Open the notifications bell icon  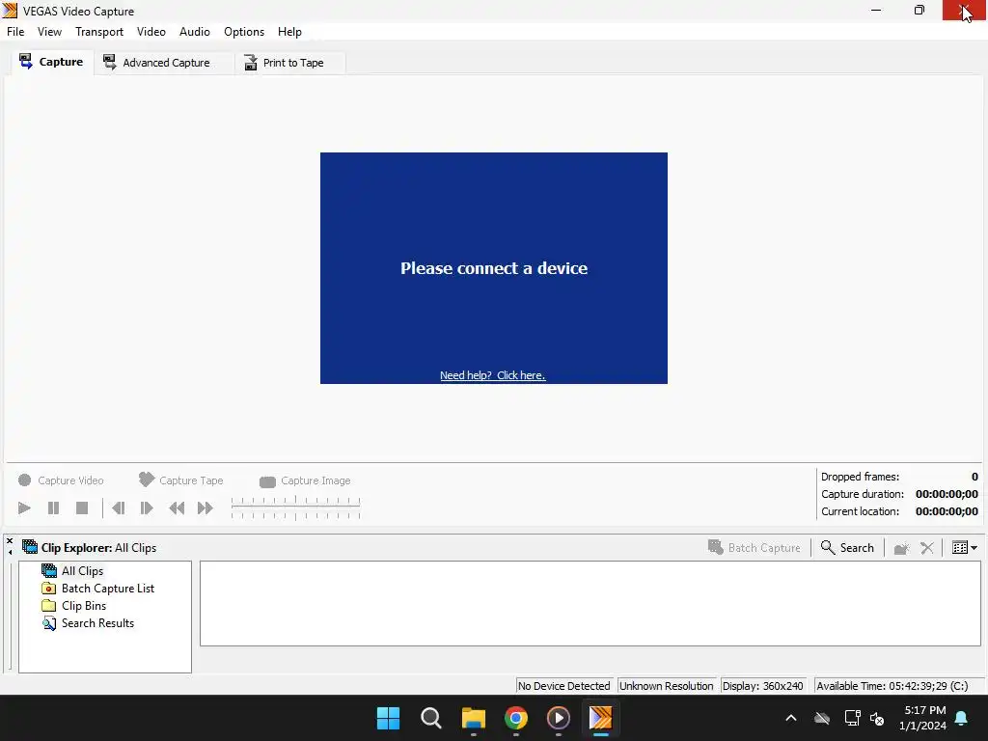click(x=962, y=718)
